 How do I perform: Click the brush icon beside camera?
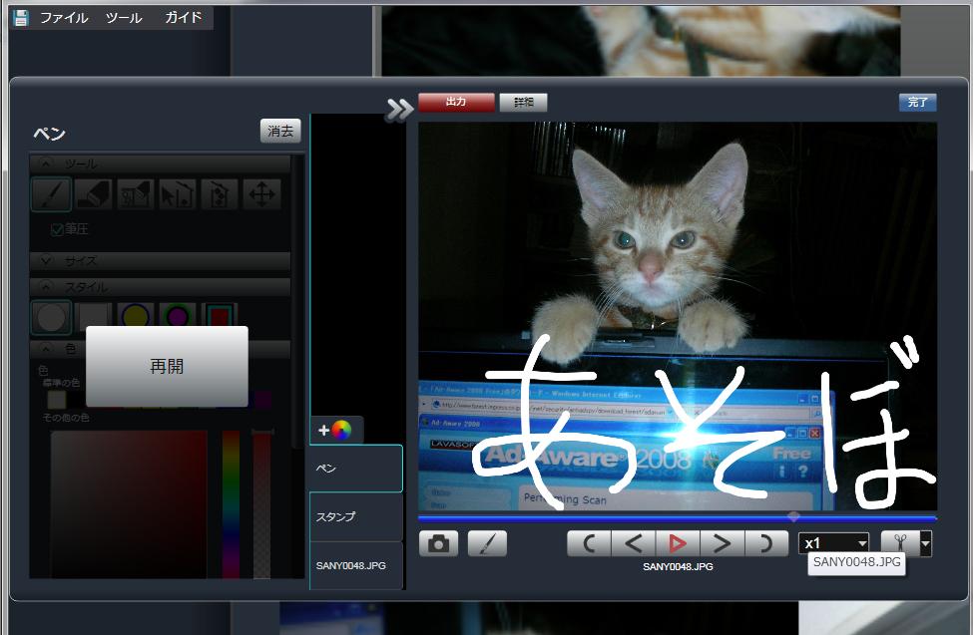pos(487,544)
